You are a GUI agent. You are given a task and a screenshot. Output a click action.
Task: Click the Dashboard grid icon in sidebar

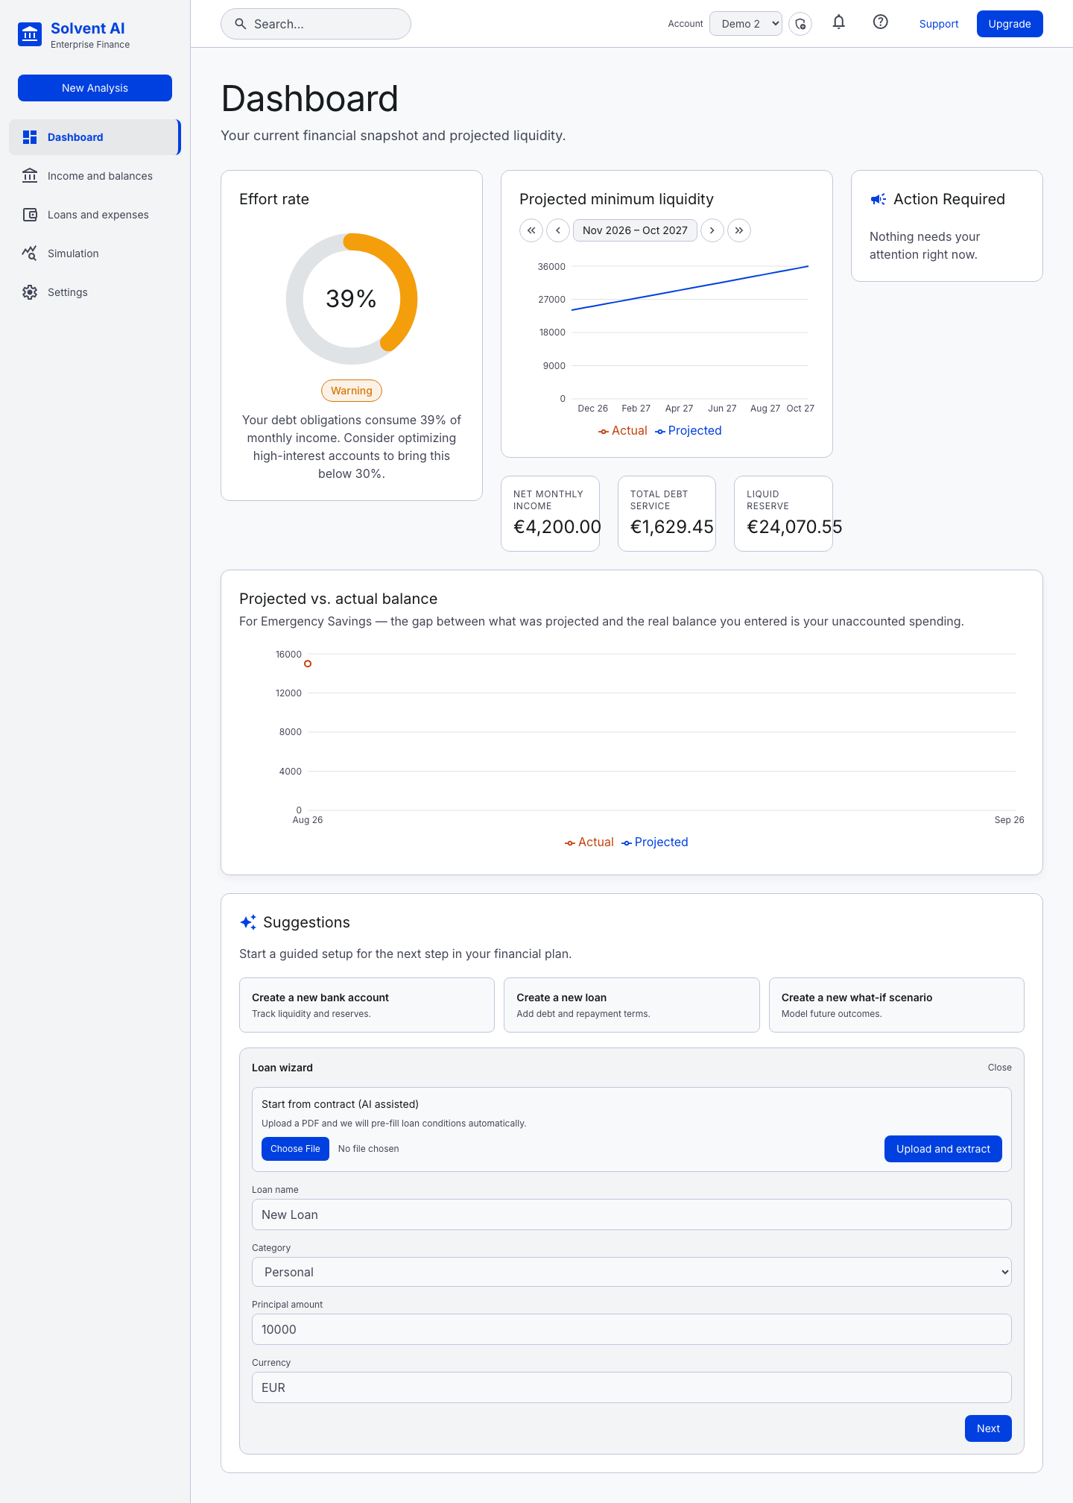(30, 137)
